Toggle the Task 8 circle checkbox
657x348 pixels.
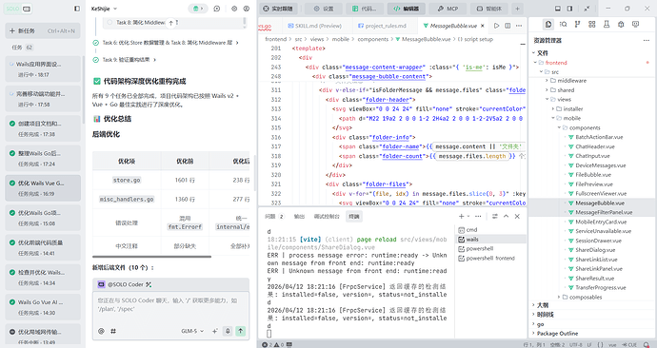109,22
